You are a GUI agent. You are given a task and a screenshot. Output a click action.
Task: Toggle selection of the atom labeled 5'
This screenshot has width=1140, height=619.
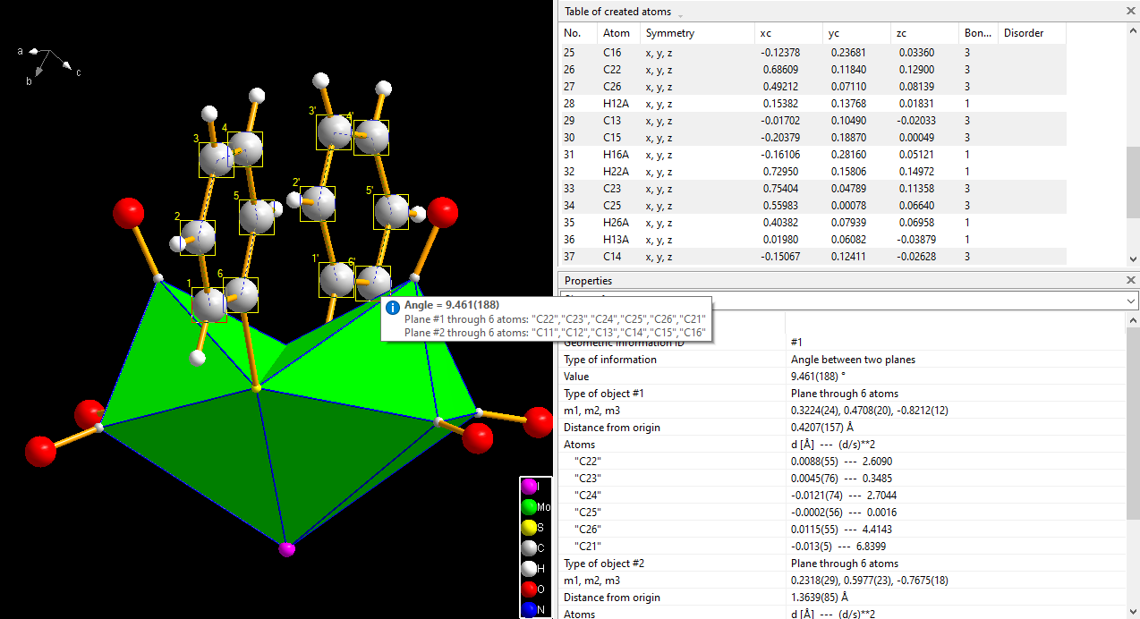[391, 212]
